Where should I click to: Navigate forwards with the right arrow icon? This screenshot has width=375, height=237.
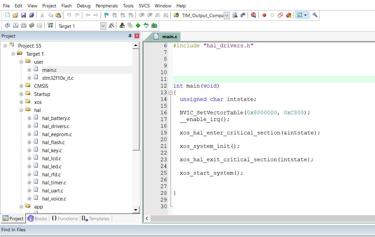pos(96,15)
